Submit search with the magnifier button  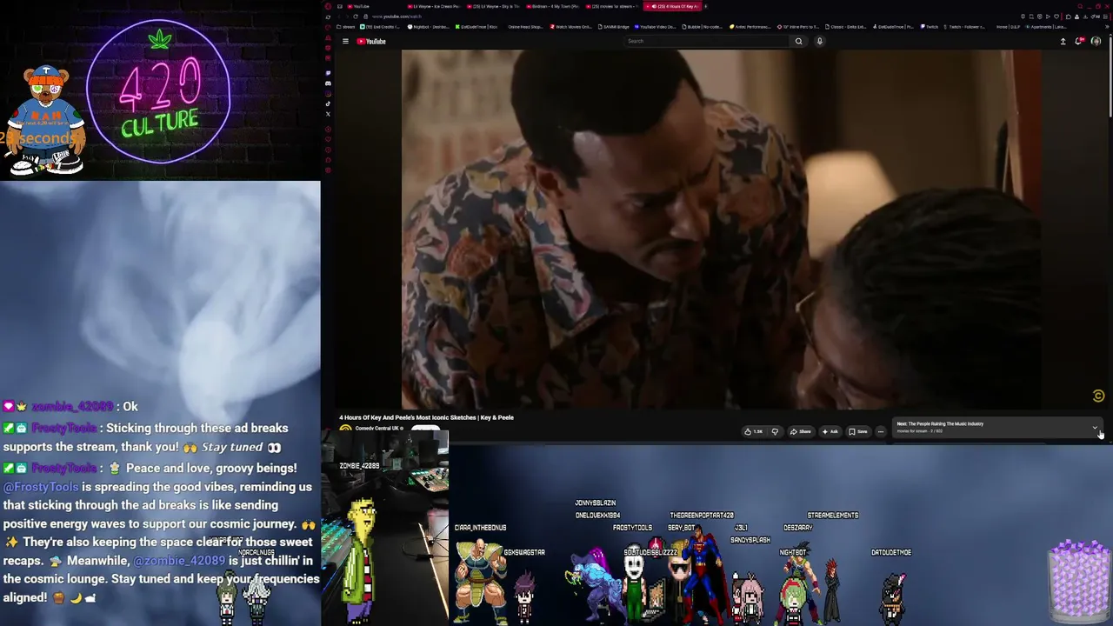coord(798,41)
